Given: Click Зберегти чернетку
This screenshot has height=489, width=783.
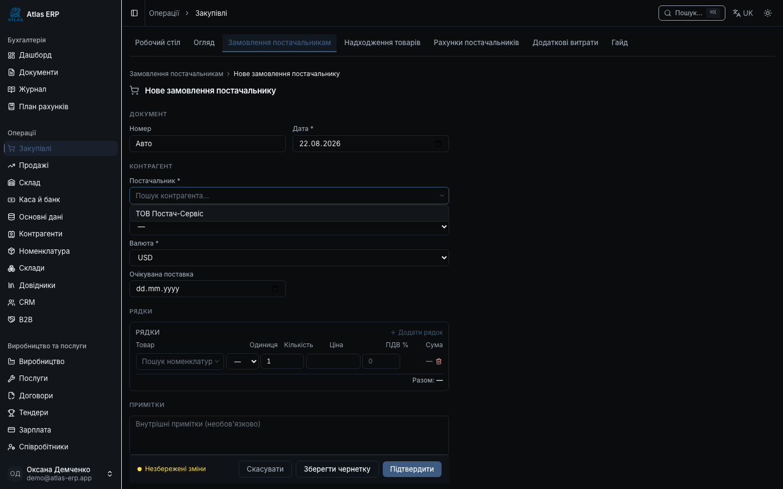Looking at the screenshot, I should (337, 469).
